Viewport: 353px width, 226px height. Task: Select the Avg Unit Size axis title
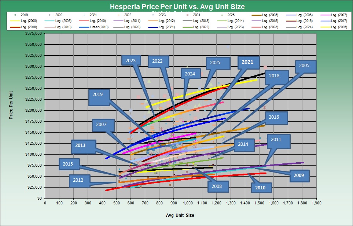179,215
